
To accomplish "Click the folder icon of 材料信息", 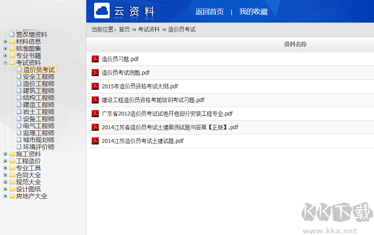I will pyautogui.click(x=12, y=42).
